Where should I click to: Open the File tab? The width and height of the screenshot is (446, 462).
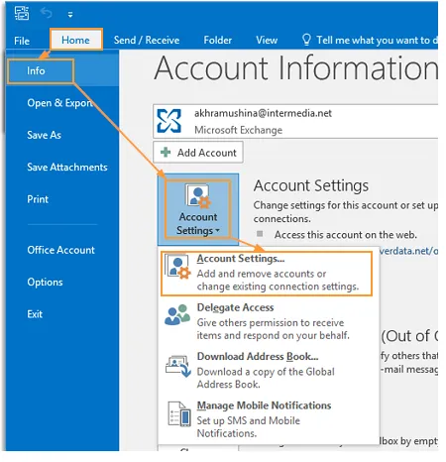(22, 41)
